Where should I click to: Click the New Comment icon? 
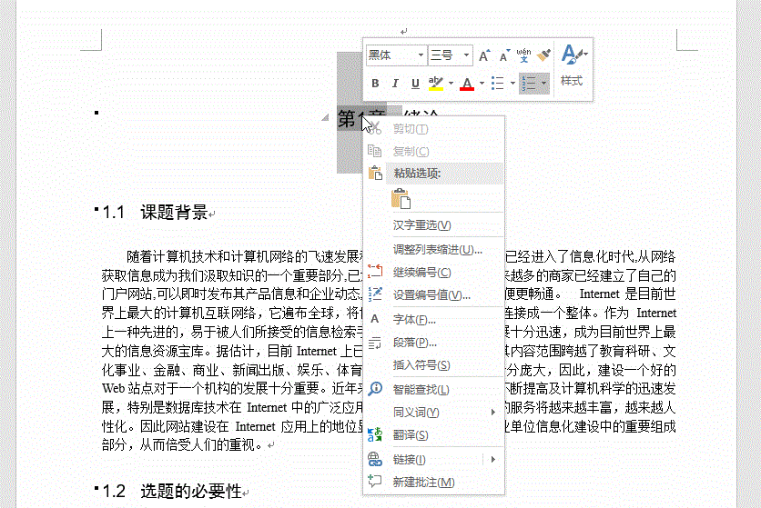(375, 482)
